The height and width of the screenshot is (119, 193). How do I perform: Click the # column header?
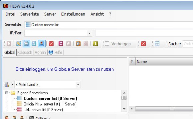click(132, 61)
